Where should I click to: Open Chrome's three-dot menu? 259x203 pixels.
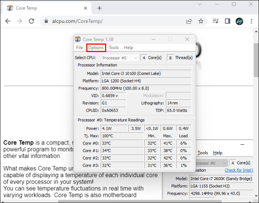[x=251, y=21]
